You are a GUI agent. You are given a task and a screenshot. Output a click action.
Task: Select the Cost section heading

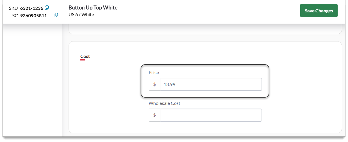[x=85, y=56]
